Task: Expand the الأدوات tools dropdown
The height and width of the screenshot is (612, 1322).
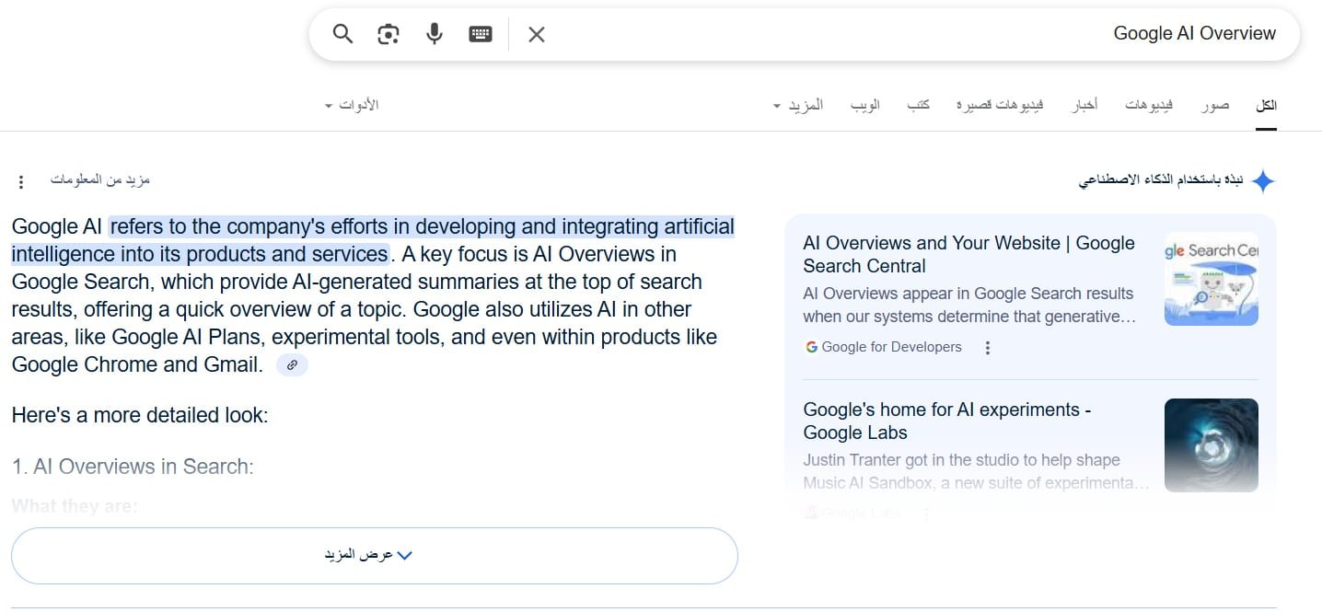Action: click(352, 106)
